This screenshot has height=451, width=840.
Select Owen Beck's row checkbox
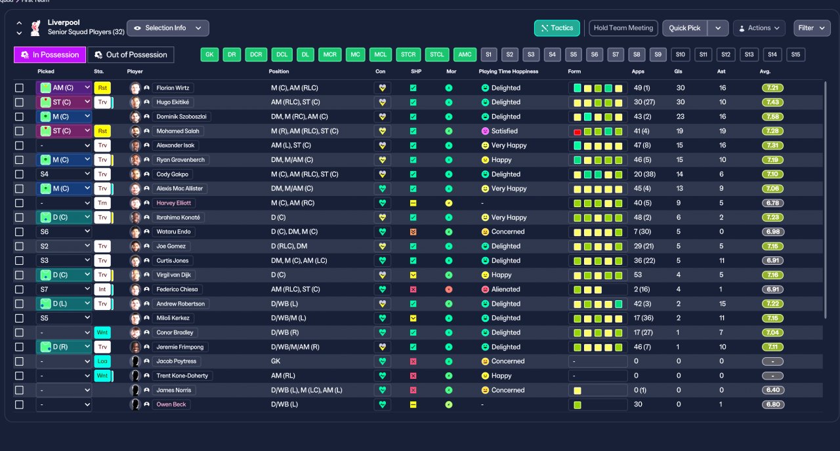tap(19, 404)
